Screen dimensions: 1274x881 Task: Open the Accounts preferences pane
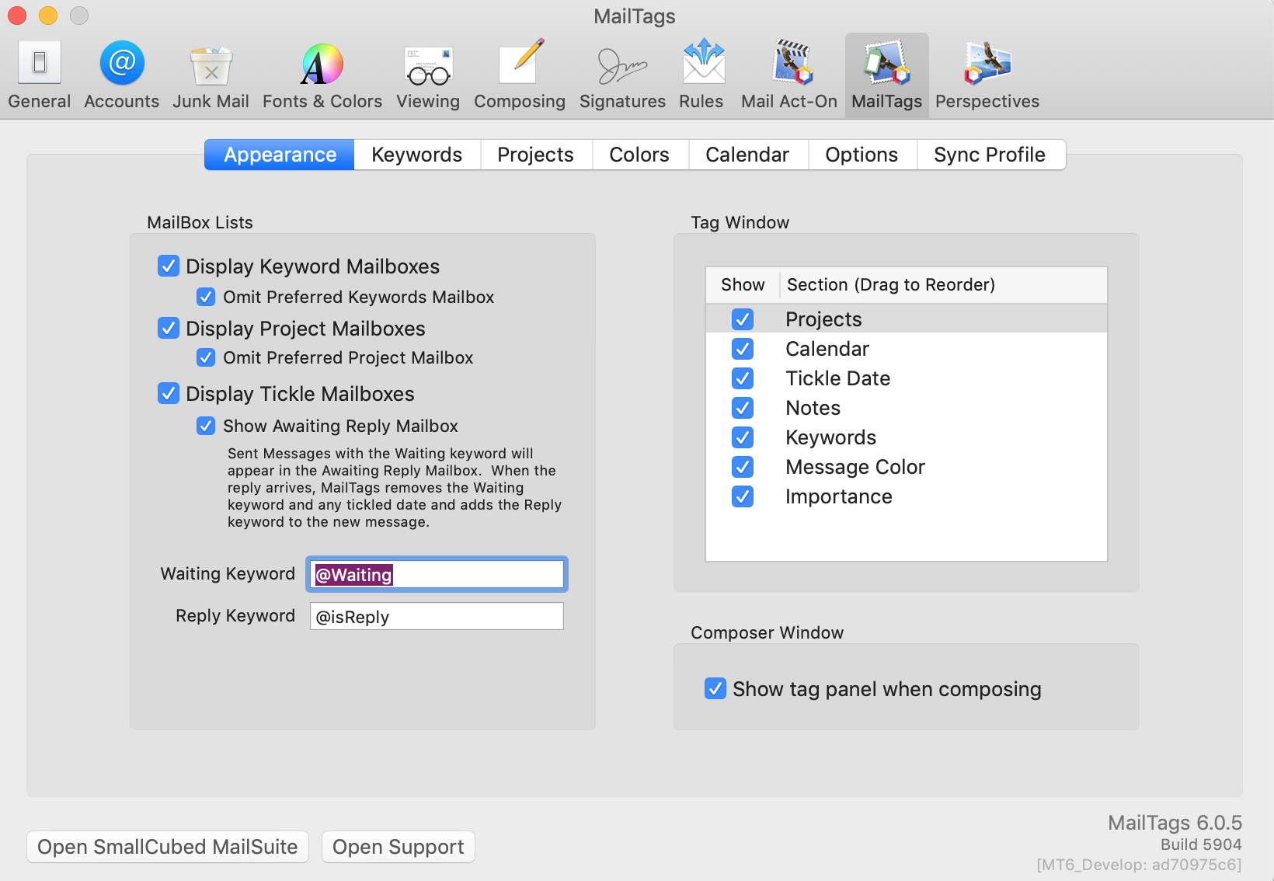click(121, 74)
